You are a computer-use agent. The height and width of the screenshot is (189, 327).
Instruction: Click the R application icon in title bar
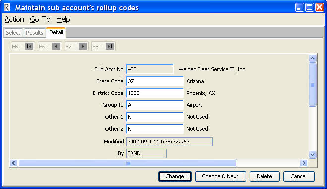pyautogui.click(x=7, y=7)
